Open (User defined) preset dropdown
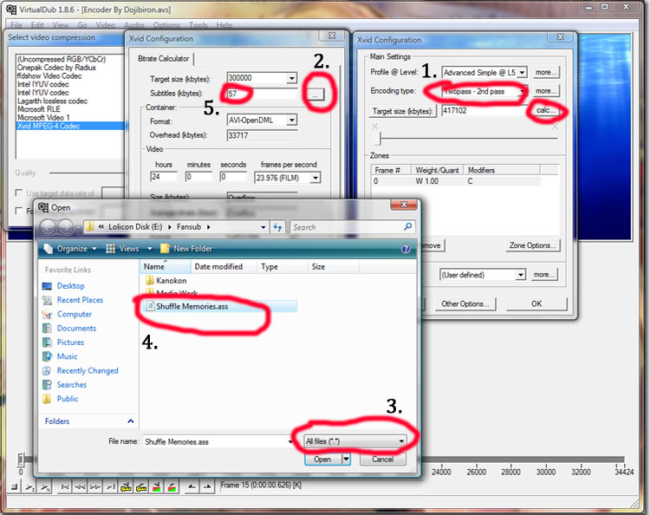Image resolution: width=650 pixels, height=515 pixels. click(521, 275)
